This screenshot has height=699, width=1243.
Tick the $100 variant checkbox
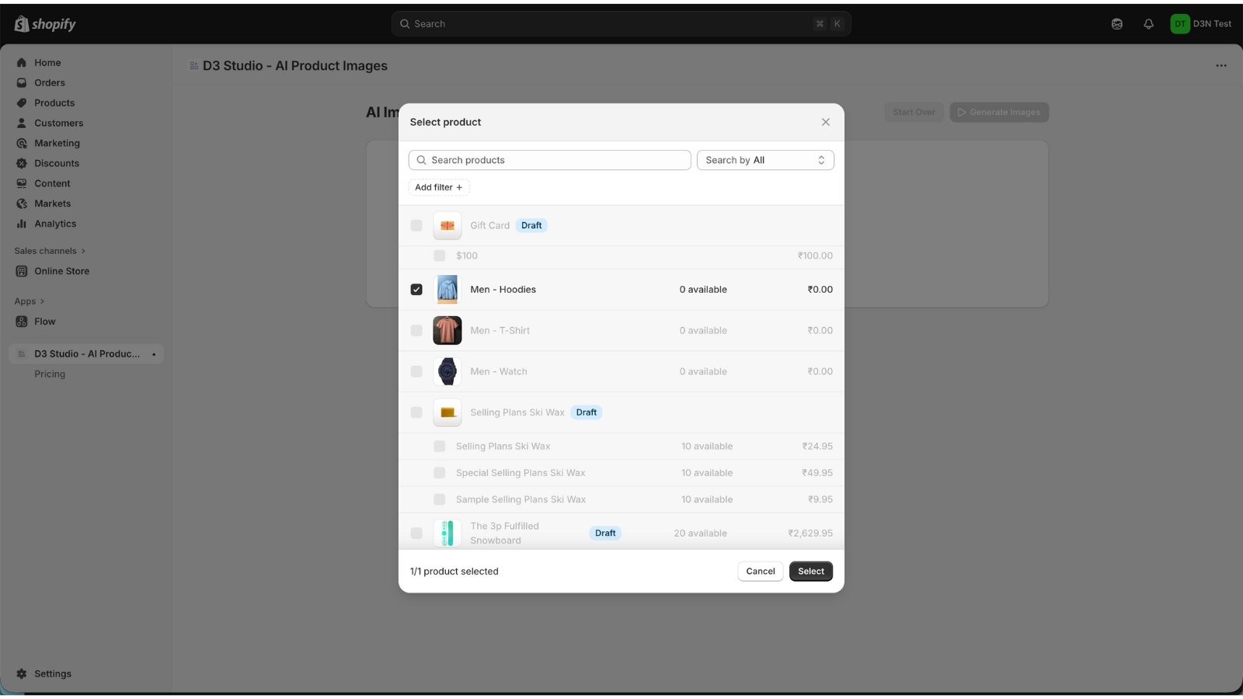coord(440,256)
